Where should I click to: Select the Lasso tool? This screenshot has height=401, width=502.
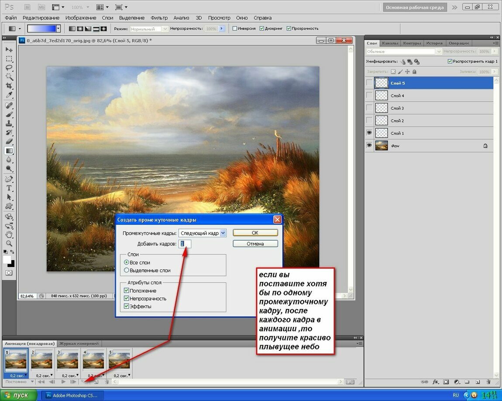click(x=9, y=68)
